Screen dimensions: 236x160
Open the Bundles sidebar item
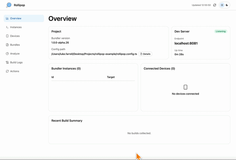point(24,45)
